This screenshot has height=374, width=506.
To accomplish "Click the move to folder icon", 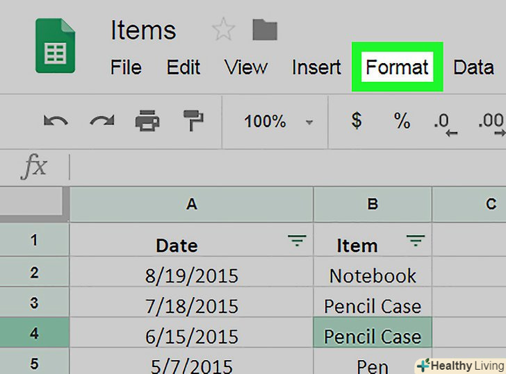I will pos(265,30).
